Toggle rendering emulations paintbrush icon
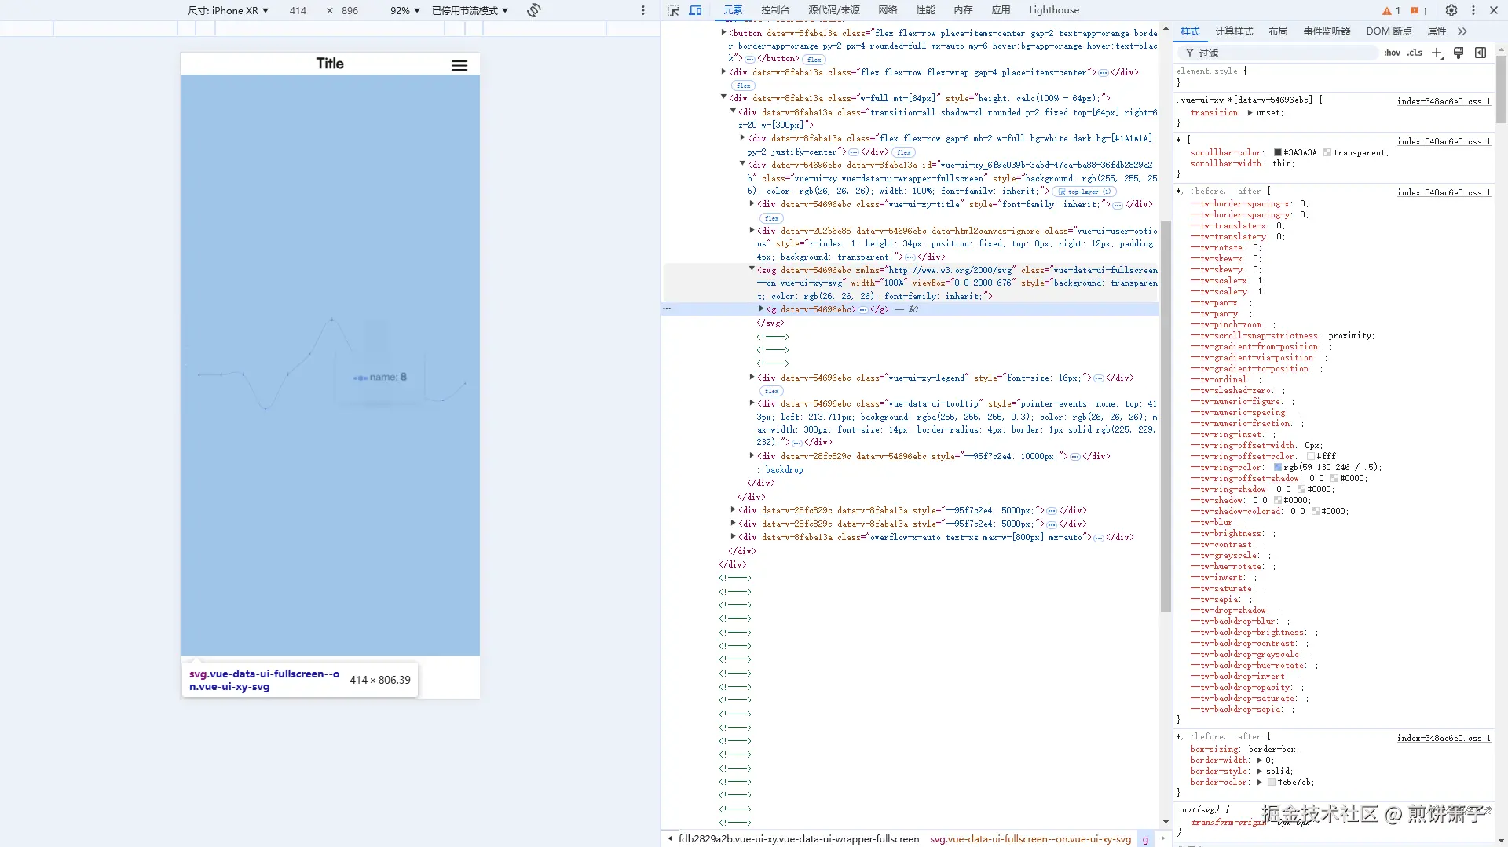 click(x=1459, y=53)
